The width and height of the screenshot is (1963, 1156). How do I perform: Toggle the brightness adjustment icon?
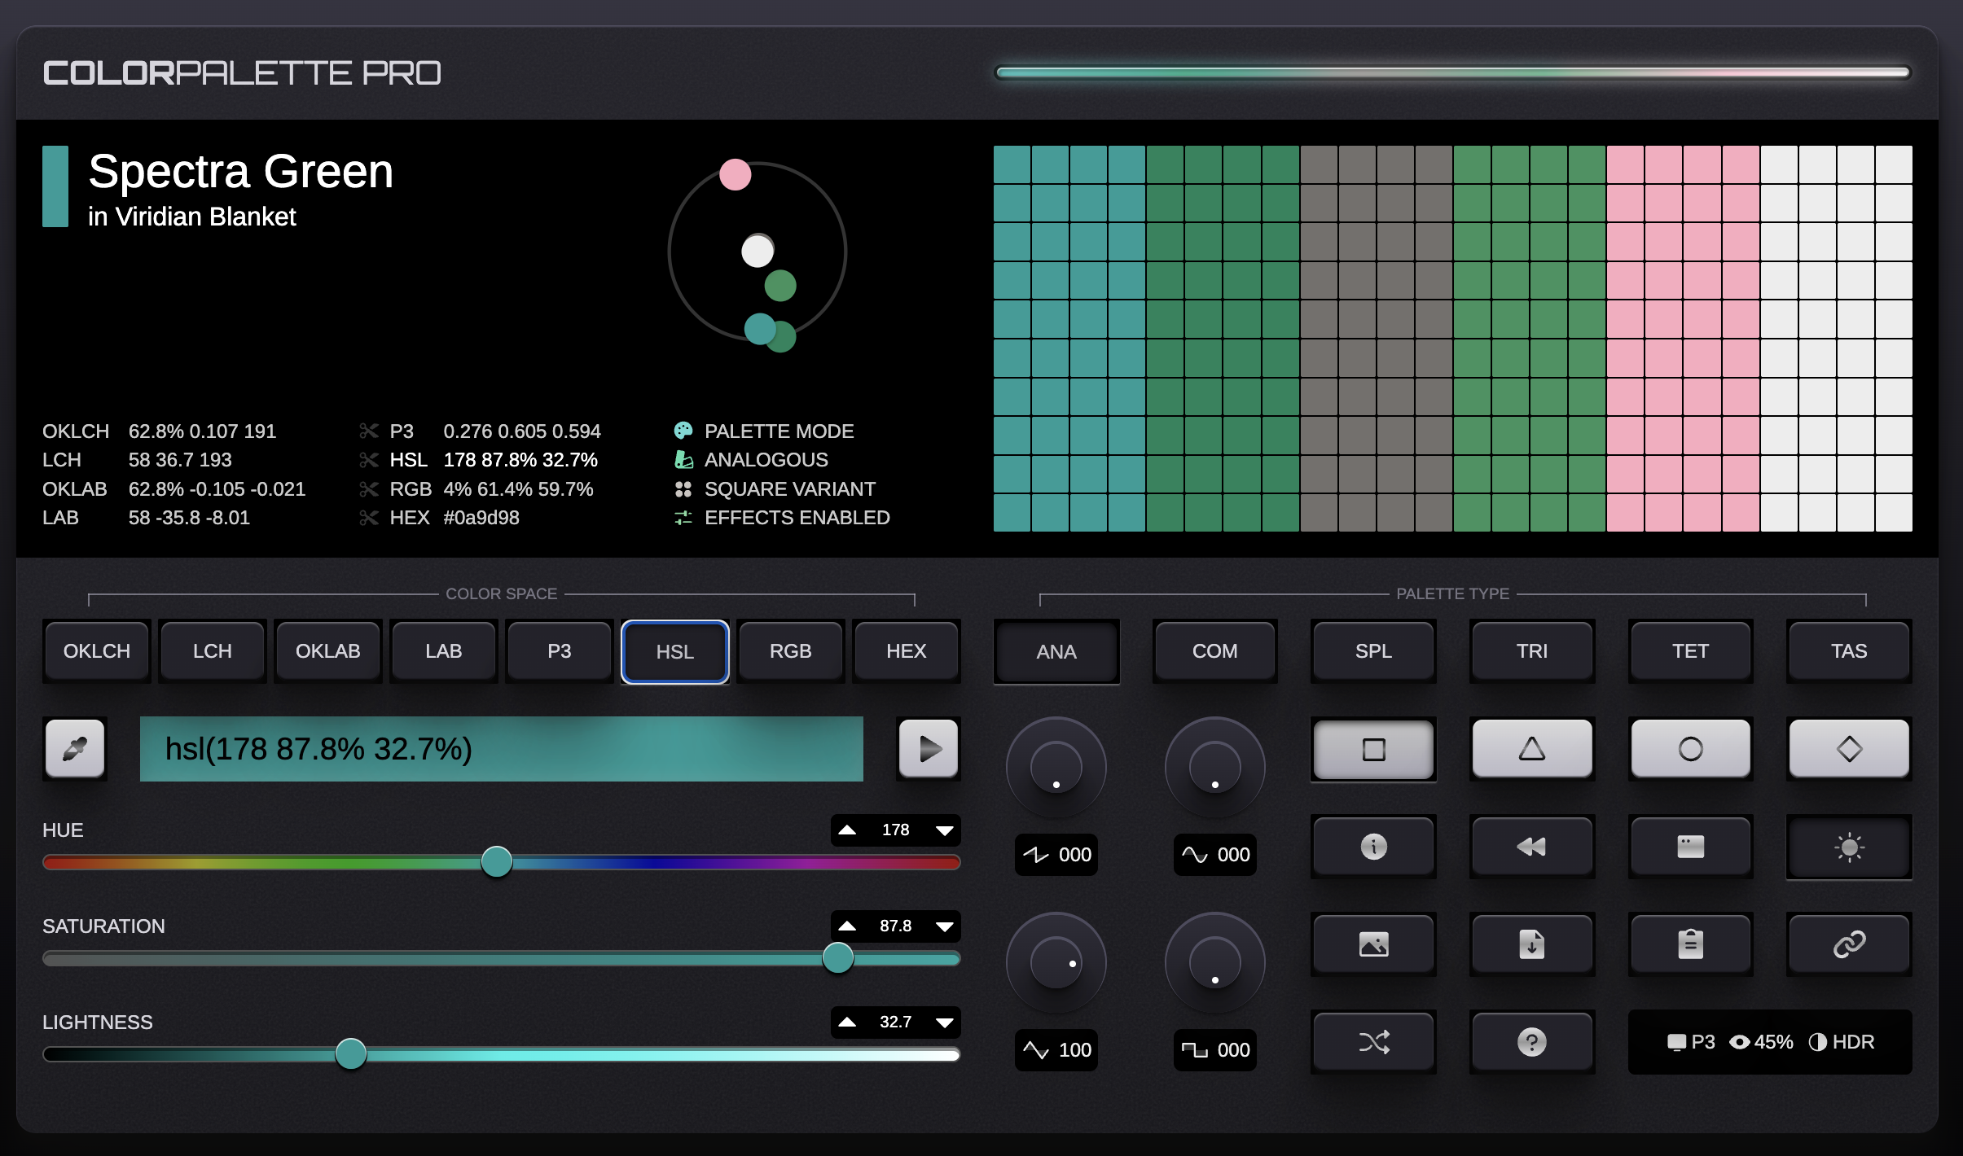pyautogui.click(x=1847, y=847)
